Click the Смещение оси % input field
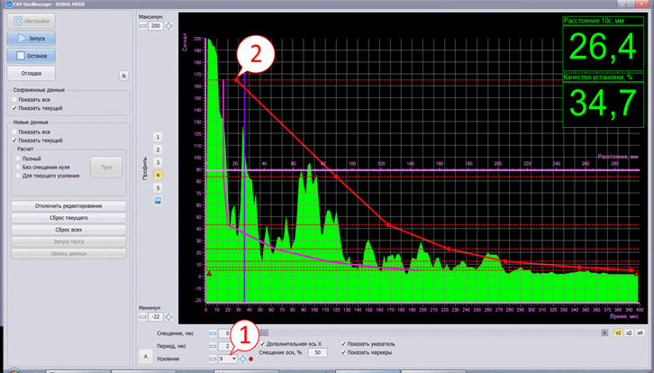Screen dimensions: 654x373 click(317, 352)
